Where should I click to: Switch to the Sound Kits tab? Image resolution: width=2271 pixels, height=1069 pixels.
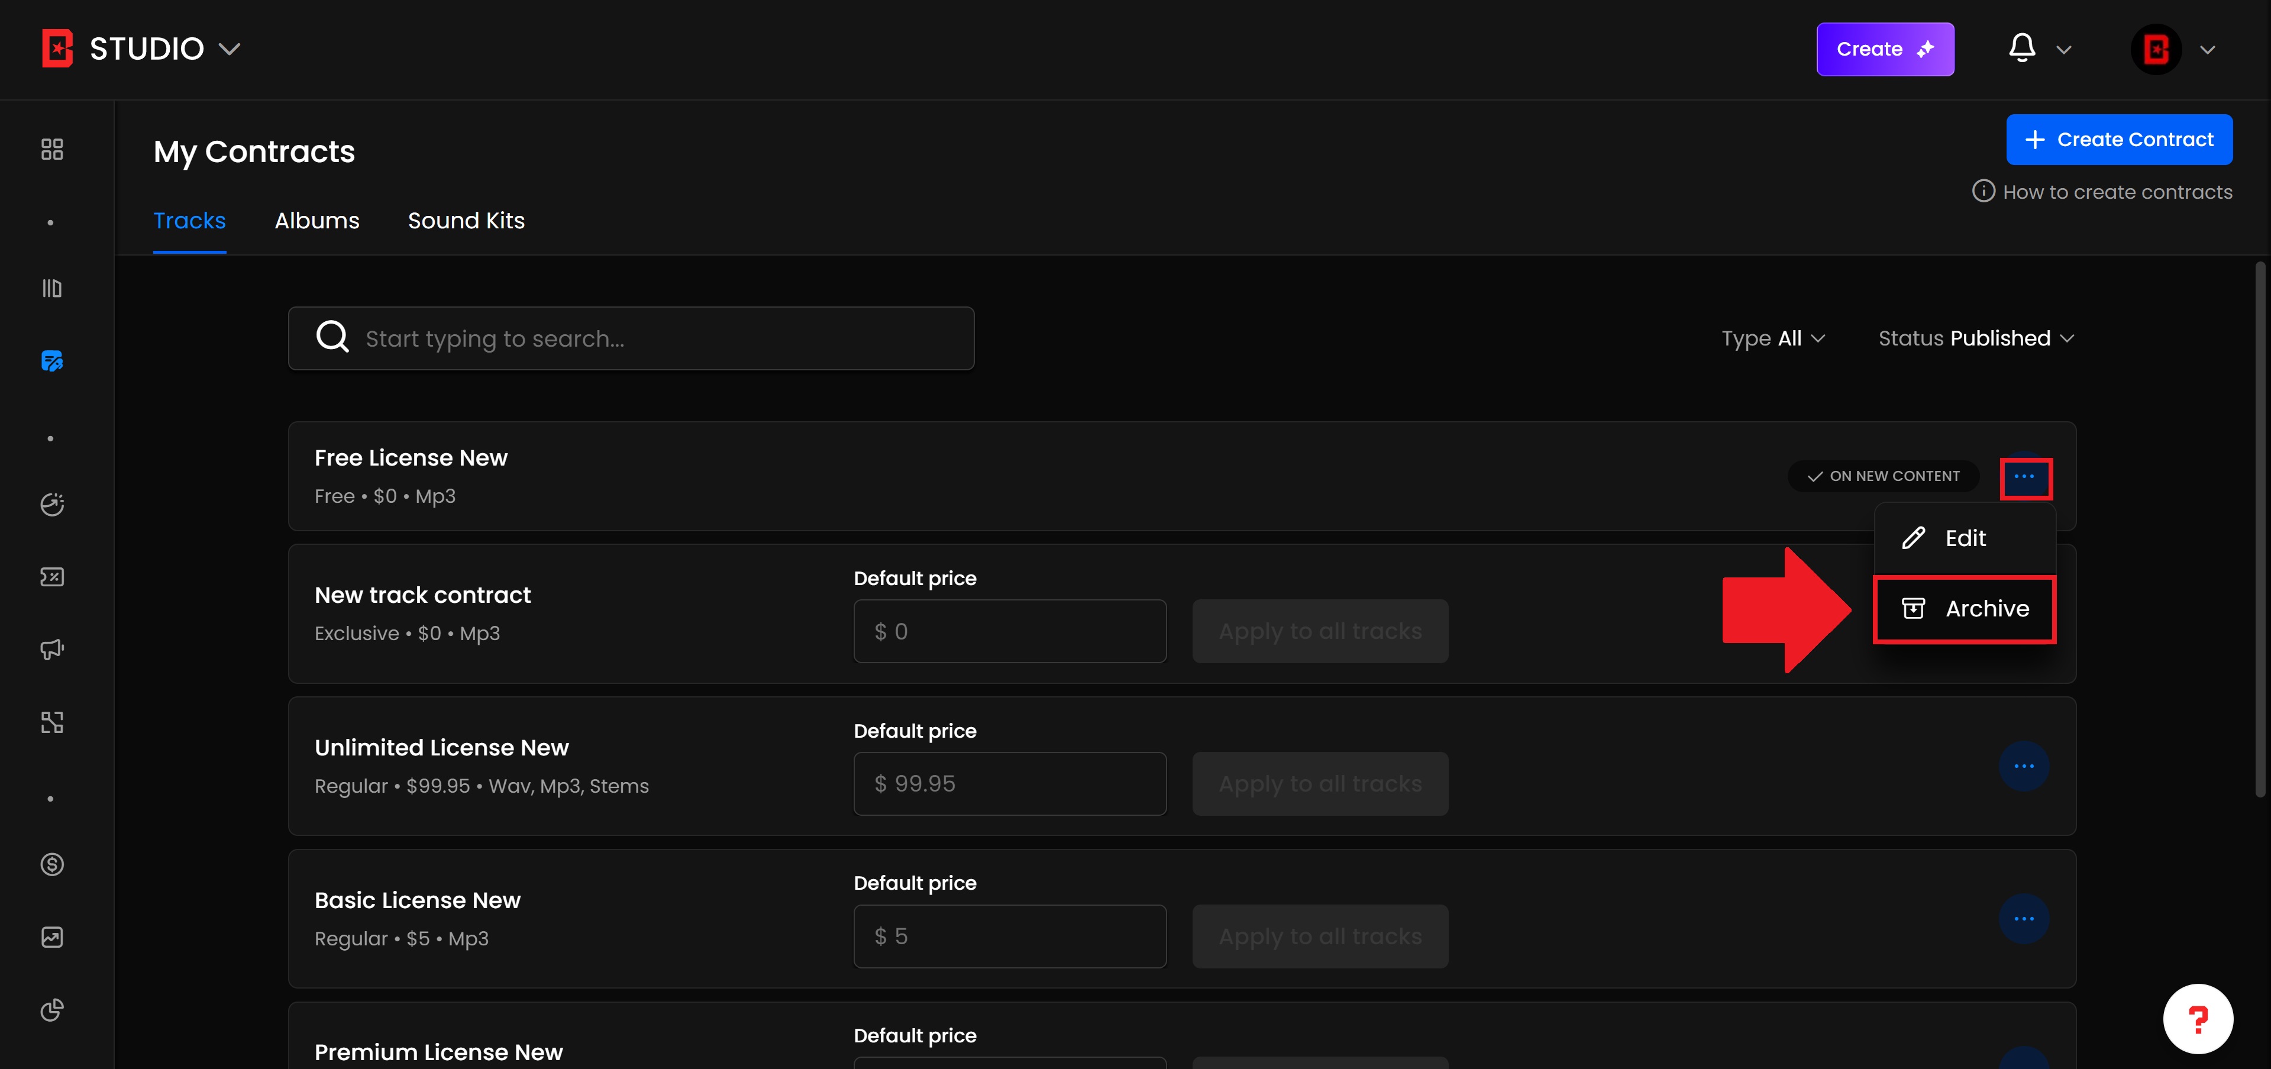point(466,220)
